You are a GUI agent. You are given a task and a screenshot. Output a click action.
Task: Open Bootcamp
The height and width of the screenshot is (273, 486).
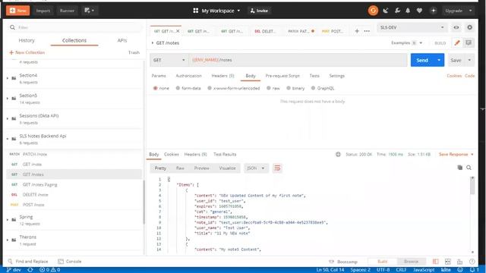[343, 262]
